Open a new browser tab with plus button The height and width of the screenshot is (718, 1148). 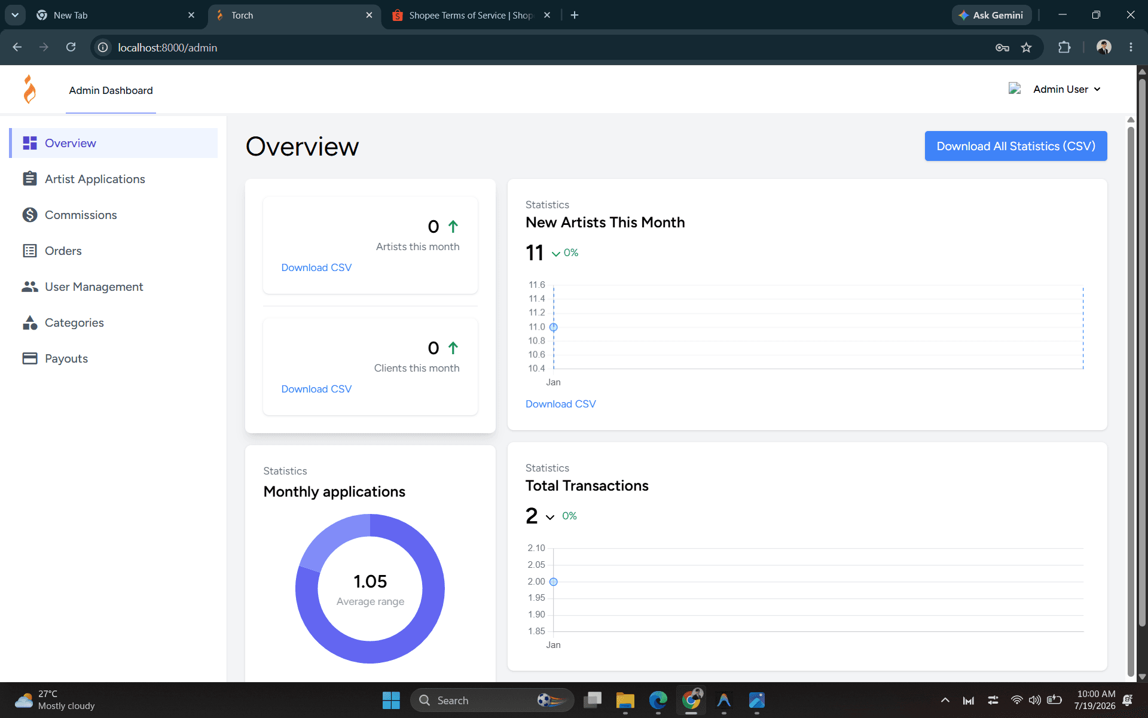pyautogui.click(x=575, y=15)
